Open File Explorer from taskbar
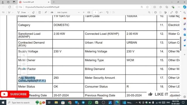This screenshot has height=105, width=187. (x=56, y=102)
